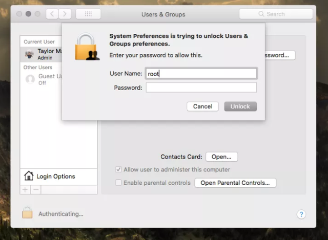Click the padlock with users icon in dialog
This screenshot has height=240, width=328.
[x=87, y=47]
